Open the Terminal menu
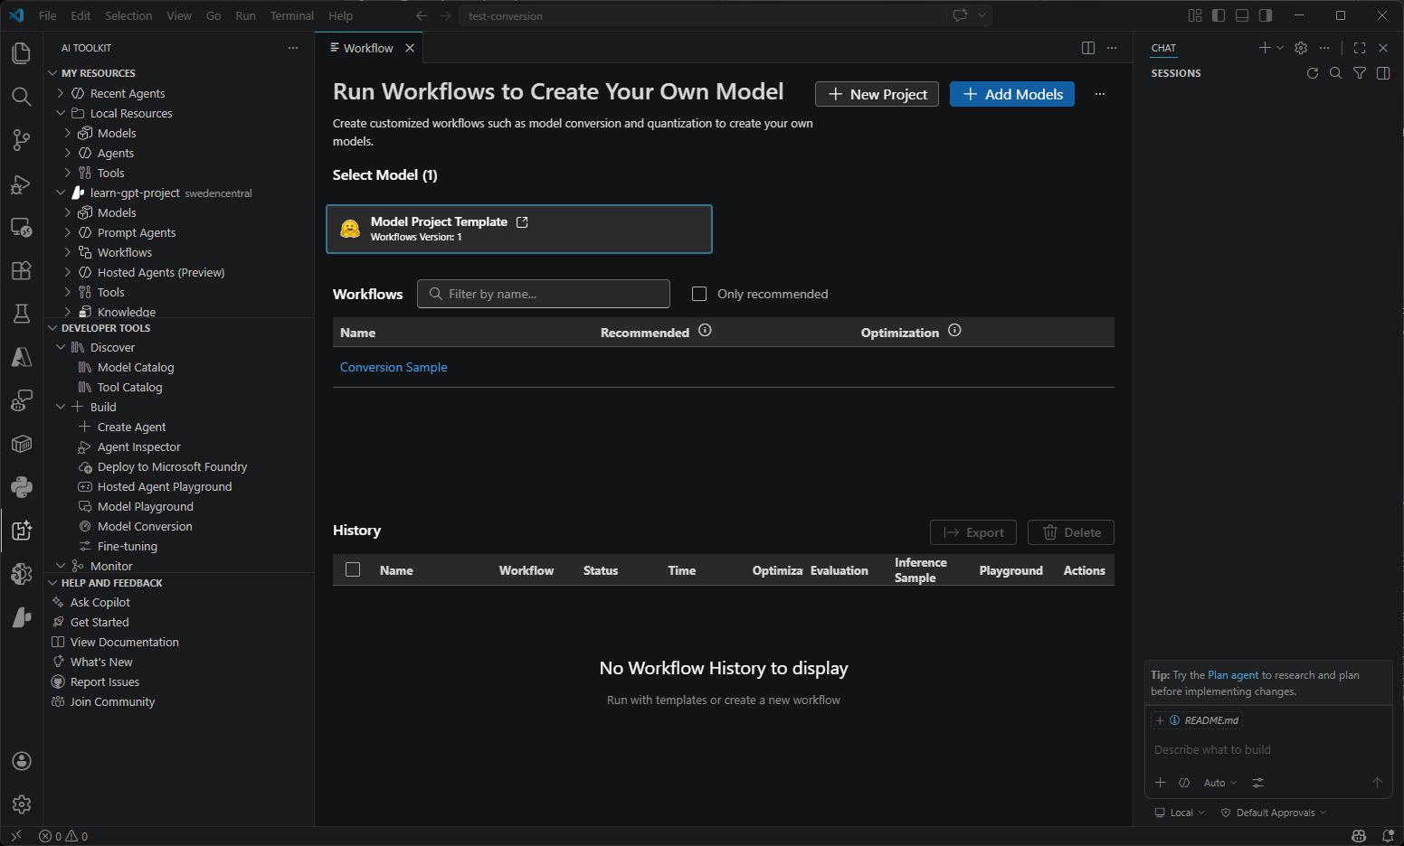The image size is (1404, 846). pyautogui.click(x=291, y=15)
